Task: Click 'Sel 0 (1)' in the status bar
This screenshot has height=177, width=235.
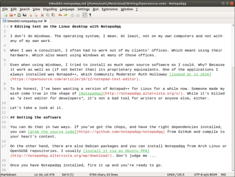Action: (x=67, y=175)
